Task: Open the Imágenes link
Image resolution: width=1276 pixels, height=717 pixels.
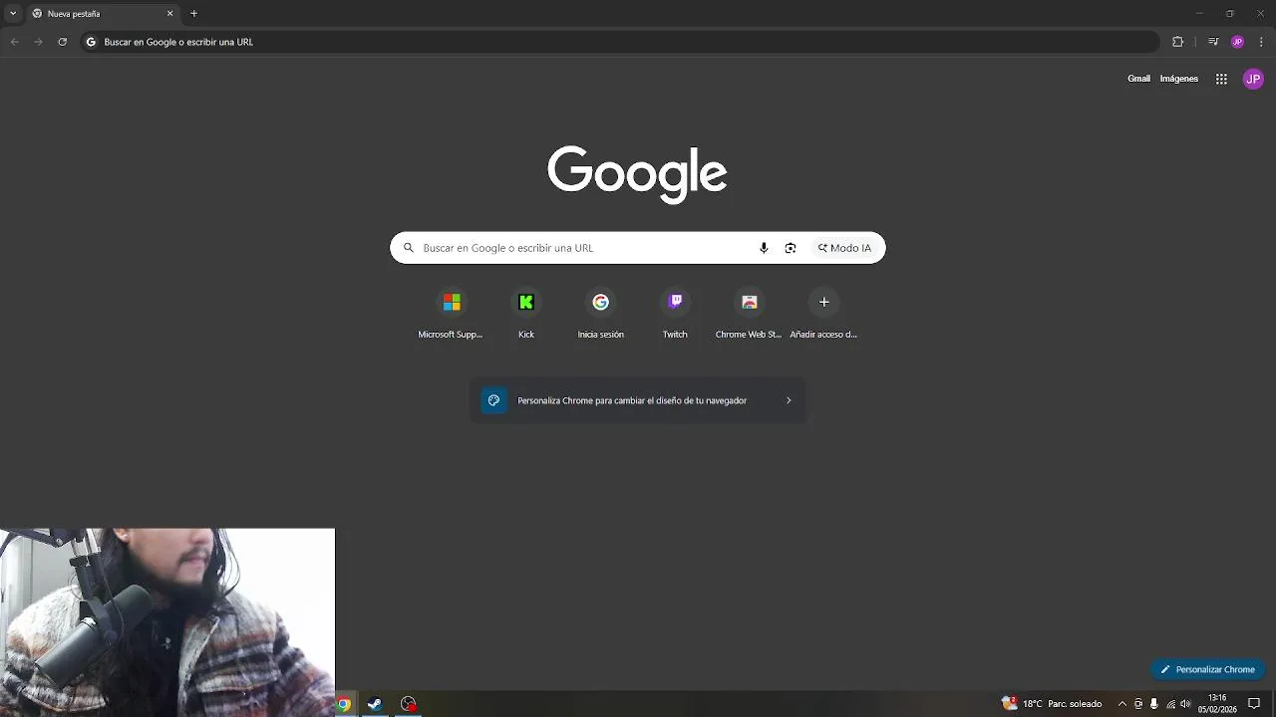Action: (x=1178, y=79)
